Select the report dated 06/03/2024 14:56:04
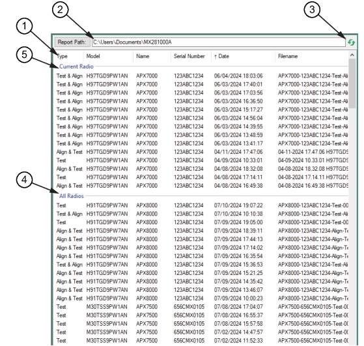 pos(202,119)
